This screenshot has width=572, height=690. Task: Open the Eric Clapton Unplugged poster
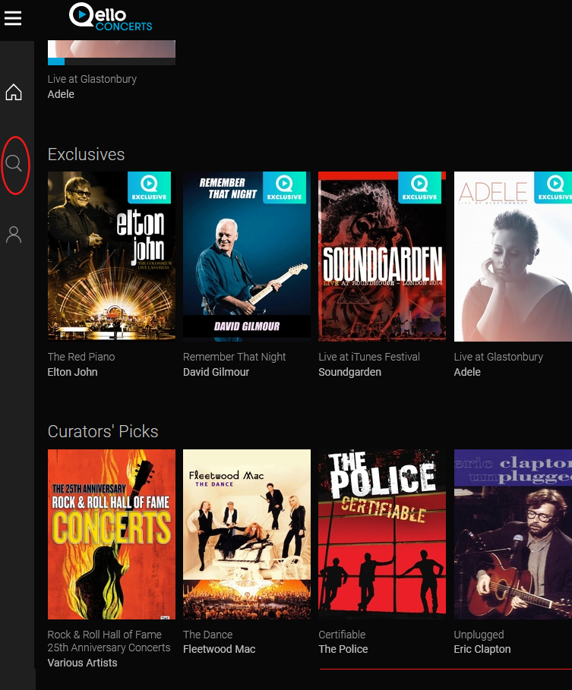coord(513,534)
